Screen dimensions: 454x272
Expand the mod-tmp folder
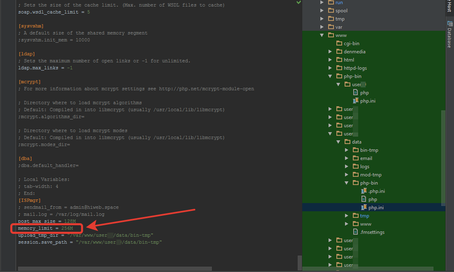[347, 175]
